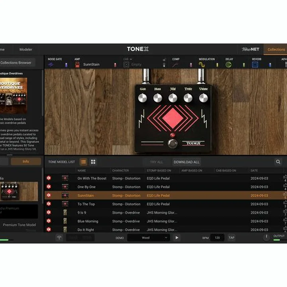The image size is (287, 287).
Task: Click the DOWNLOAD ALL button
Action: coord(186,162)
